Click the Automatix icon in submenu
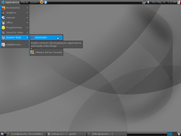 (x=32, y=38)
